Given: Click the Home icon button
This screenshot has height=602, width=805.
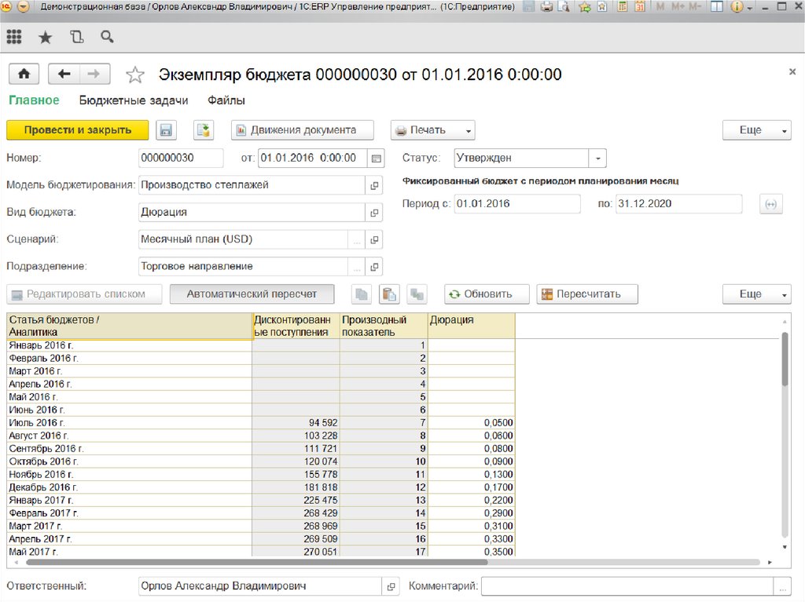Looking at the screenshot, I should pyautogui.click(x=24, y=74).
